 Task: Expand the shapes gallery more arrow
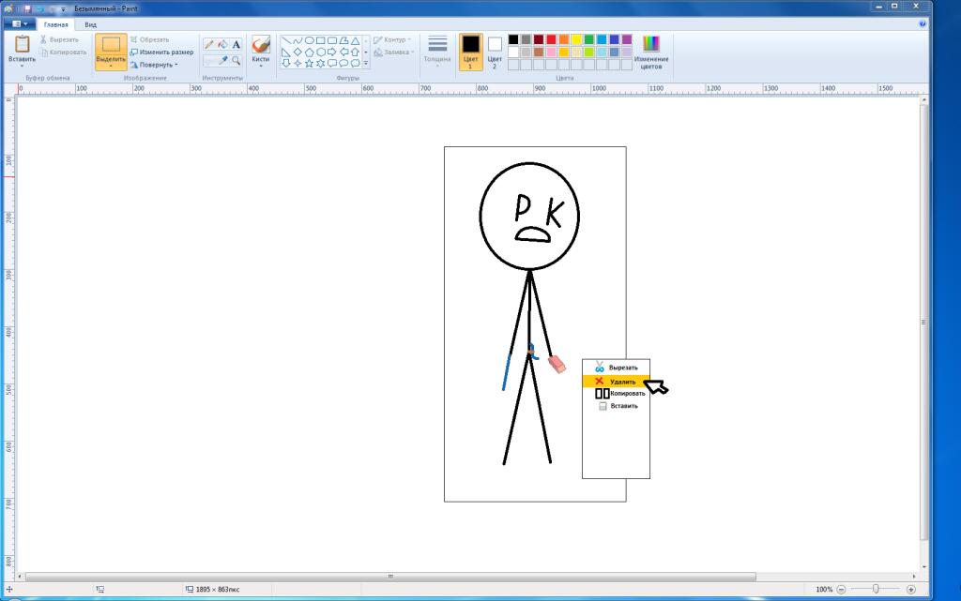pos(366,63)
